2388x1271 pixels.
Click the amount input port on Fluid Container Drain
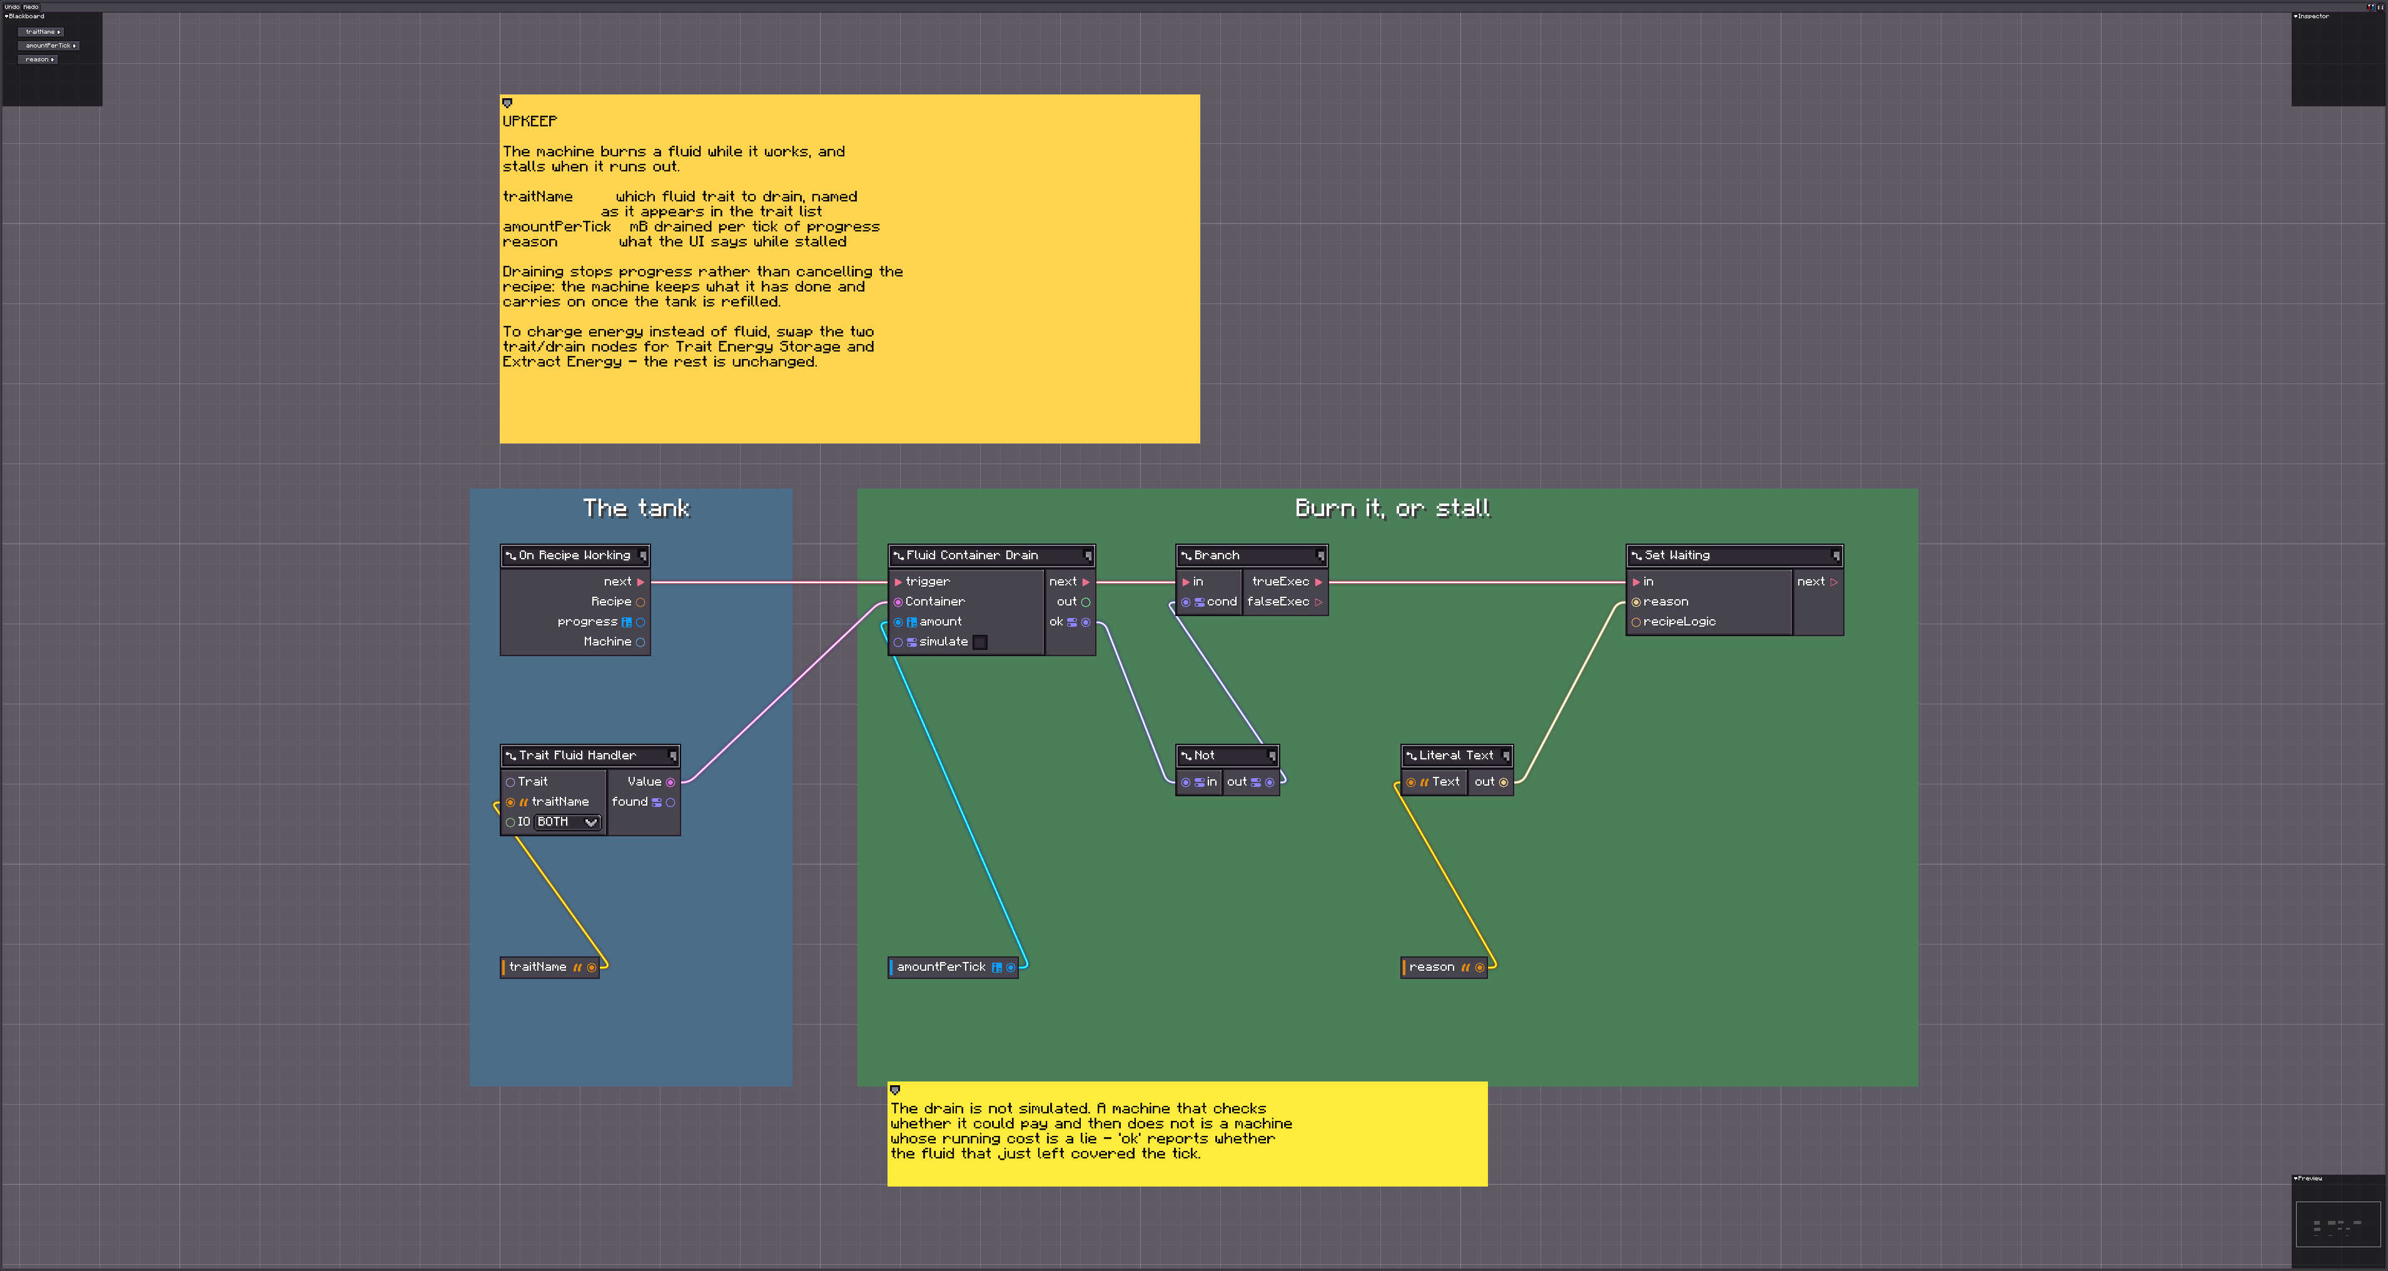click(898, 622)
